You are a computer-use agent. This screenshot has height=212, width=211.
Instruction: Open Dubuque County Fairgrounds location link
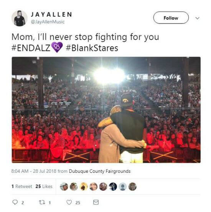[100, 171]
